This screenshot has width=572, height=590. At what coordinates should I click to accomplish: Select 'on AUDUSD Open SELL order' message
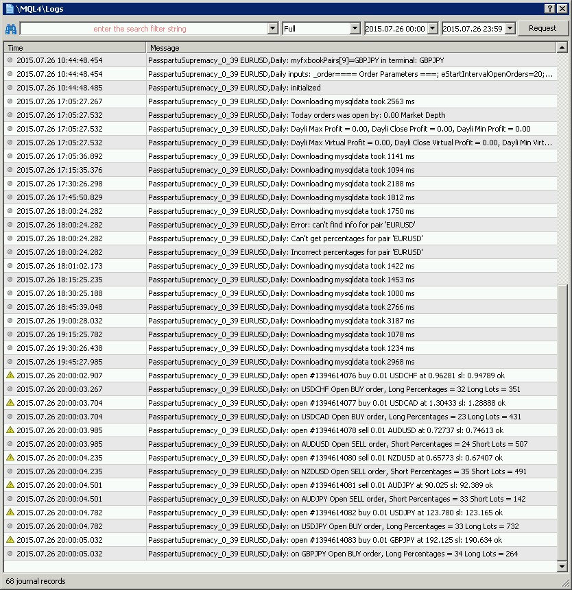pyautogui.click(x=337, y=444)
